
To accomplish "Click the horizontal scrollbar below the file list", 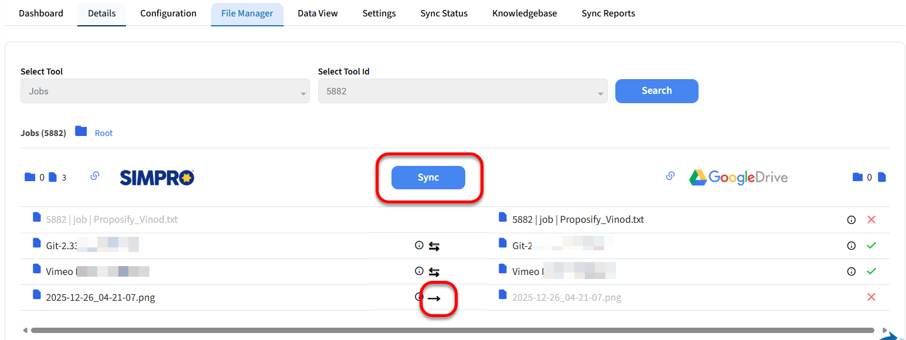I will 451,331.
